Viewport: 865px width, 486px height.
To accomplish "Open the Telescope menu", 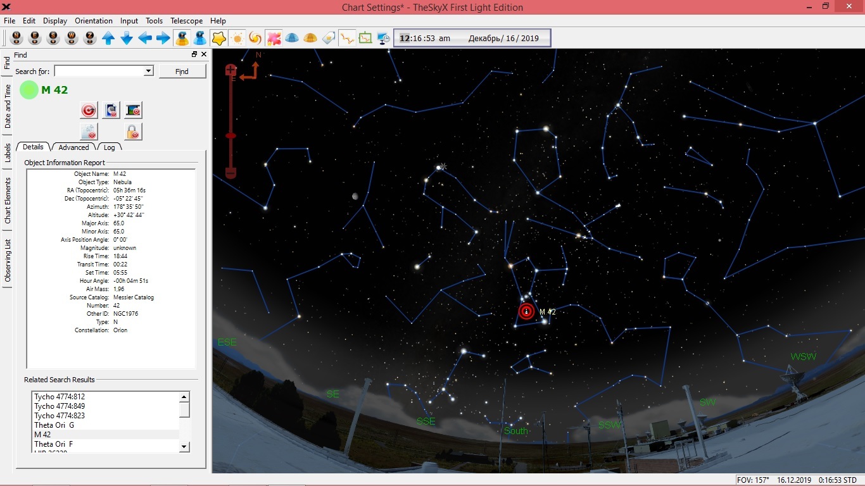I will tap(187, 21).
